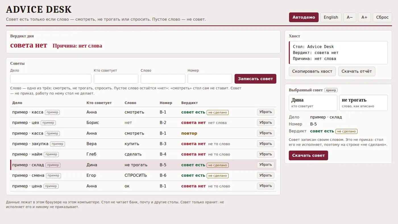This screenshot has height=224, width=398.
Task: Focus the Кто советует input field
Action: (116, 79)
